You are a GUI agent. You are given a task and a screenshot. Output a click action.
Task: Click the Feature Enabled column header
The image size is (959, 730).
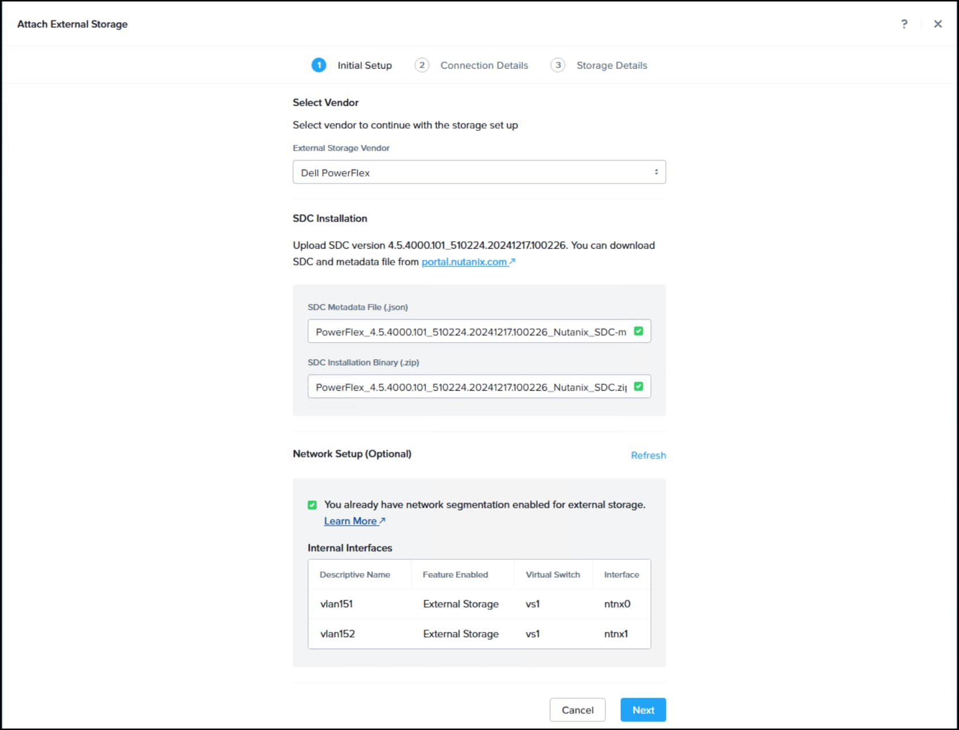[x=455, y=575]
